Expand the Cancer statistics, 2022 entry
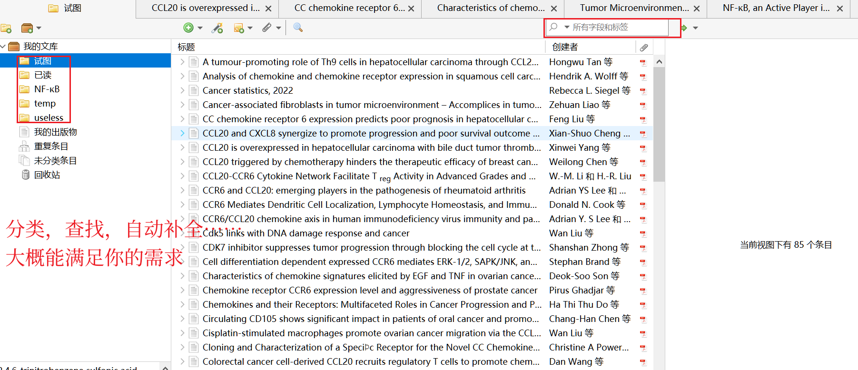 182,90
